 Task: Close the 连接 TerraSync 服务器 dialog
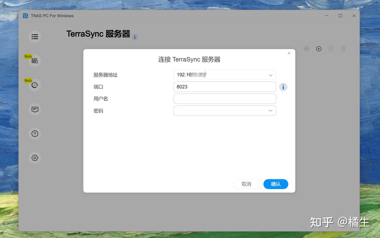tap(289, 53)
